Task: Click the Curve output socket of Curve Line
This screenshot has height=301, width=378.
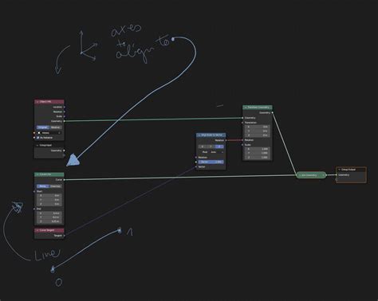Action: tap(65, 180)
